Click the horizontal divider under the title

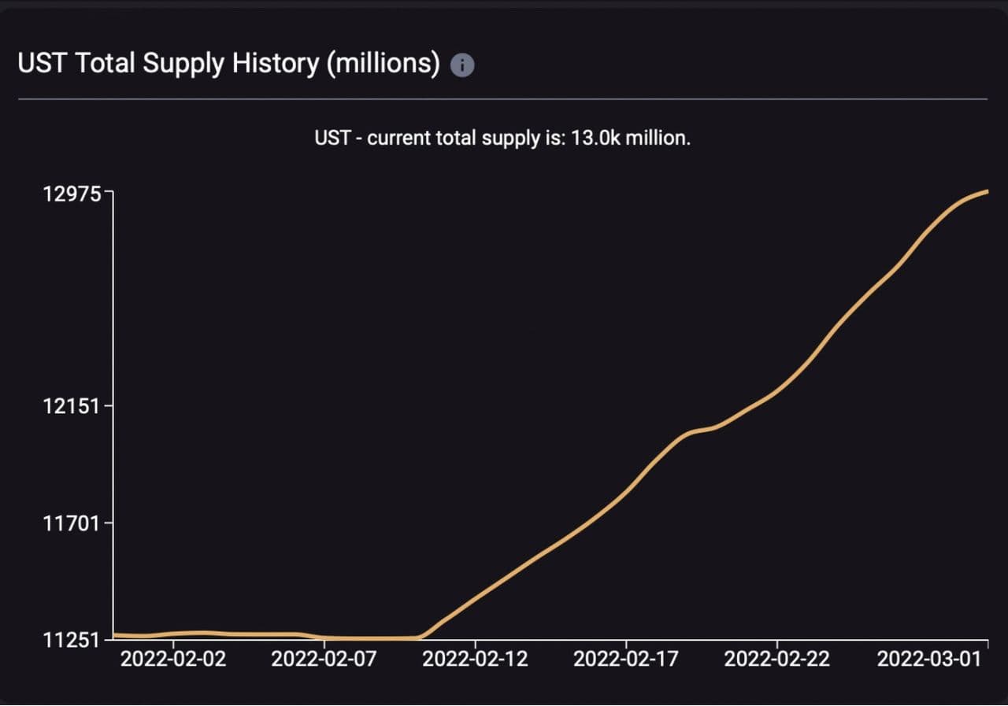click(502, 99)
